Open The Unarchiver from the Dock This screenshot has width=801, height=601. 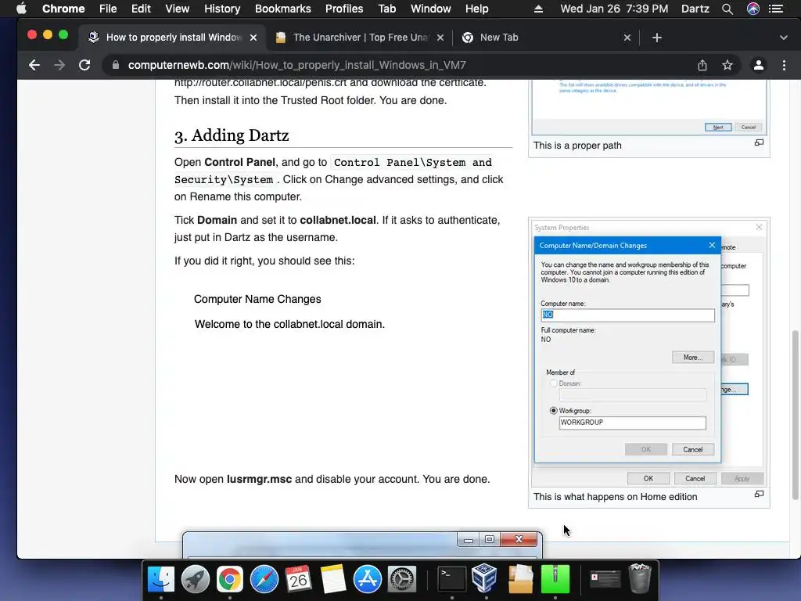[x=520, y=580]
